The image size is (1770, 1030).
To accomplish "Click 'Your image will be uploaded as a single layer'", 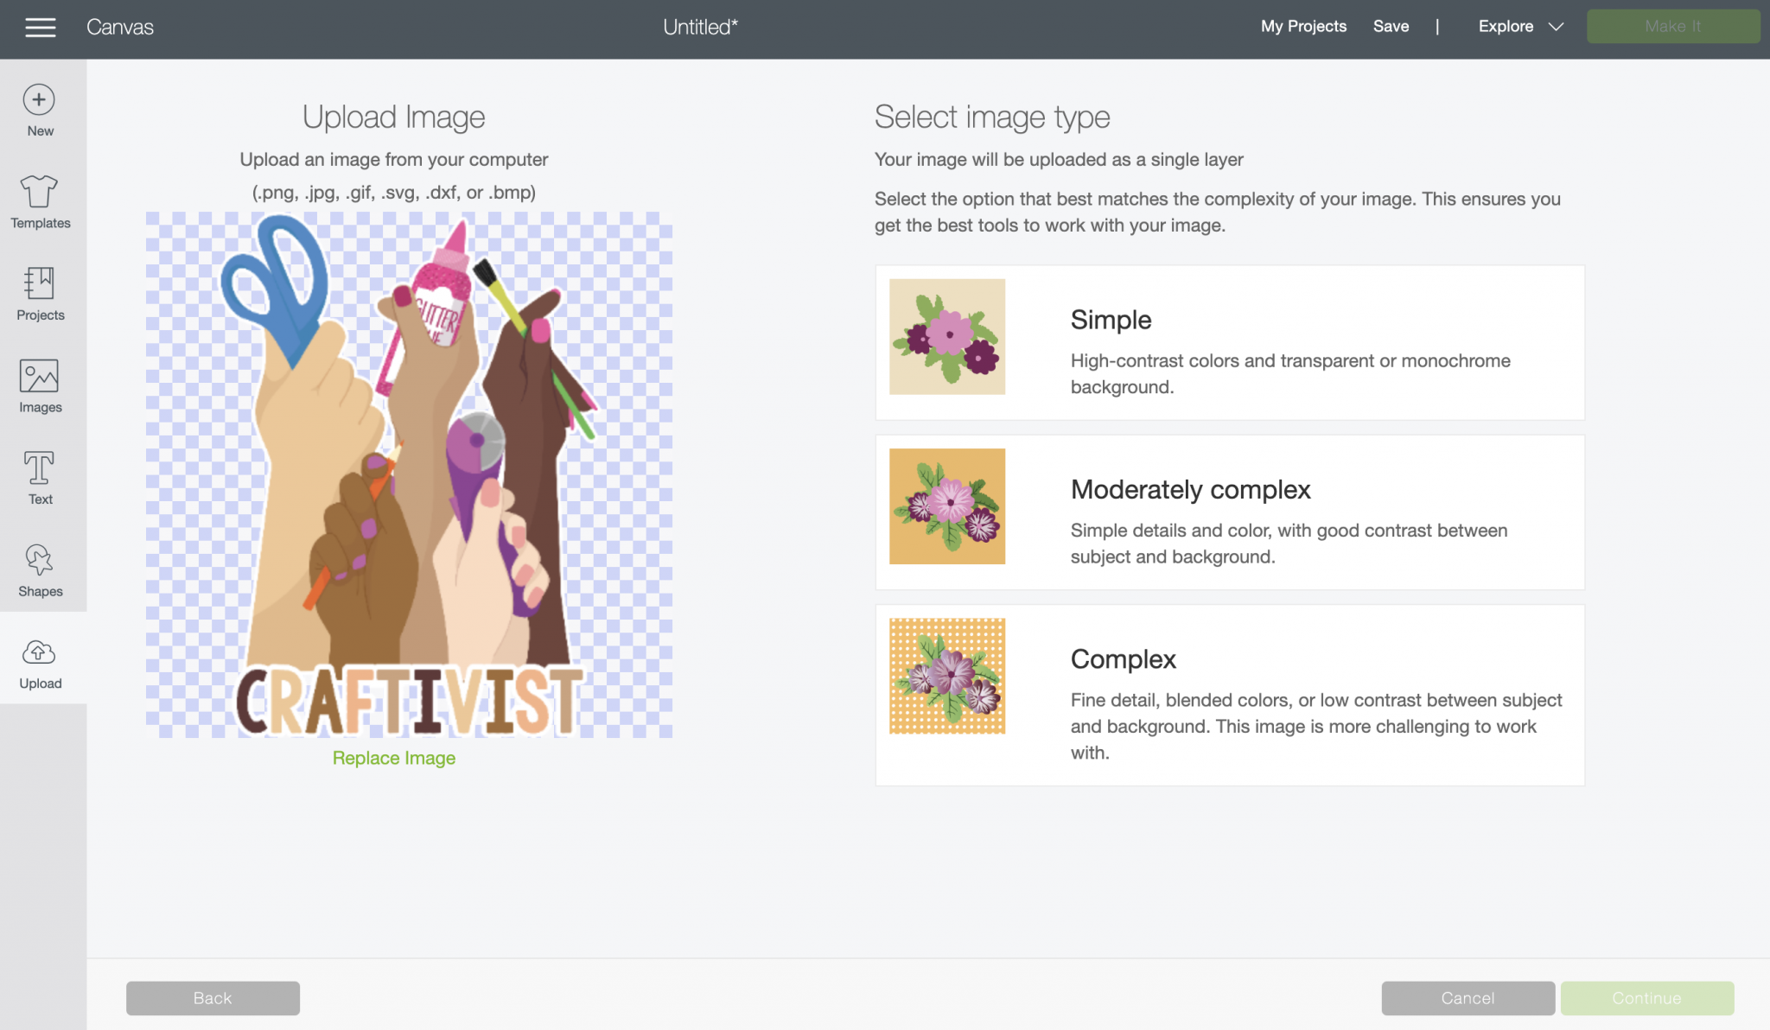I will coord(1059,159).
